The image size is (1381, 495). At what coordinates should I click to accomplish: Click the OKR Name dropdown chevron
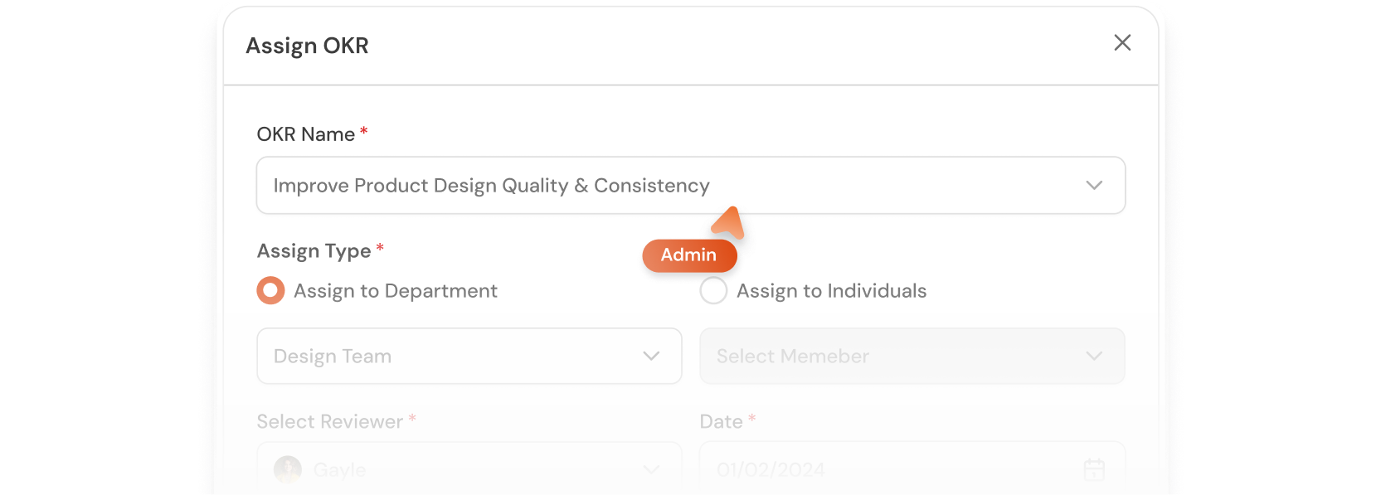tap(1093, 185)
